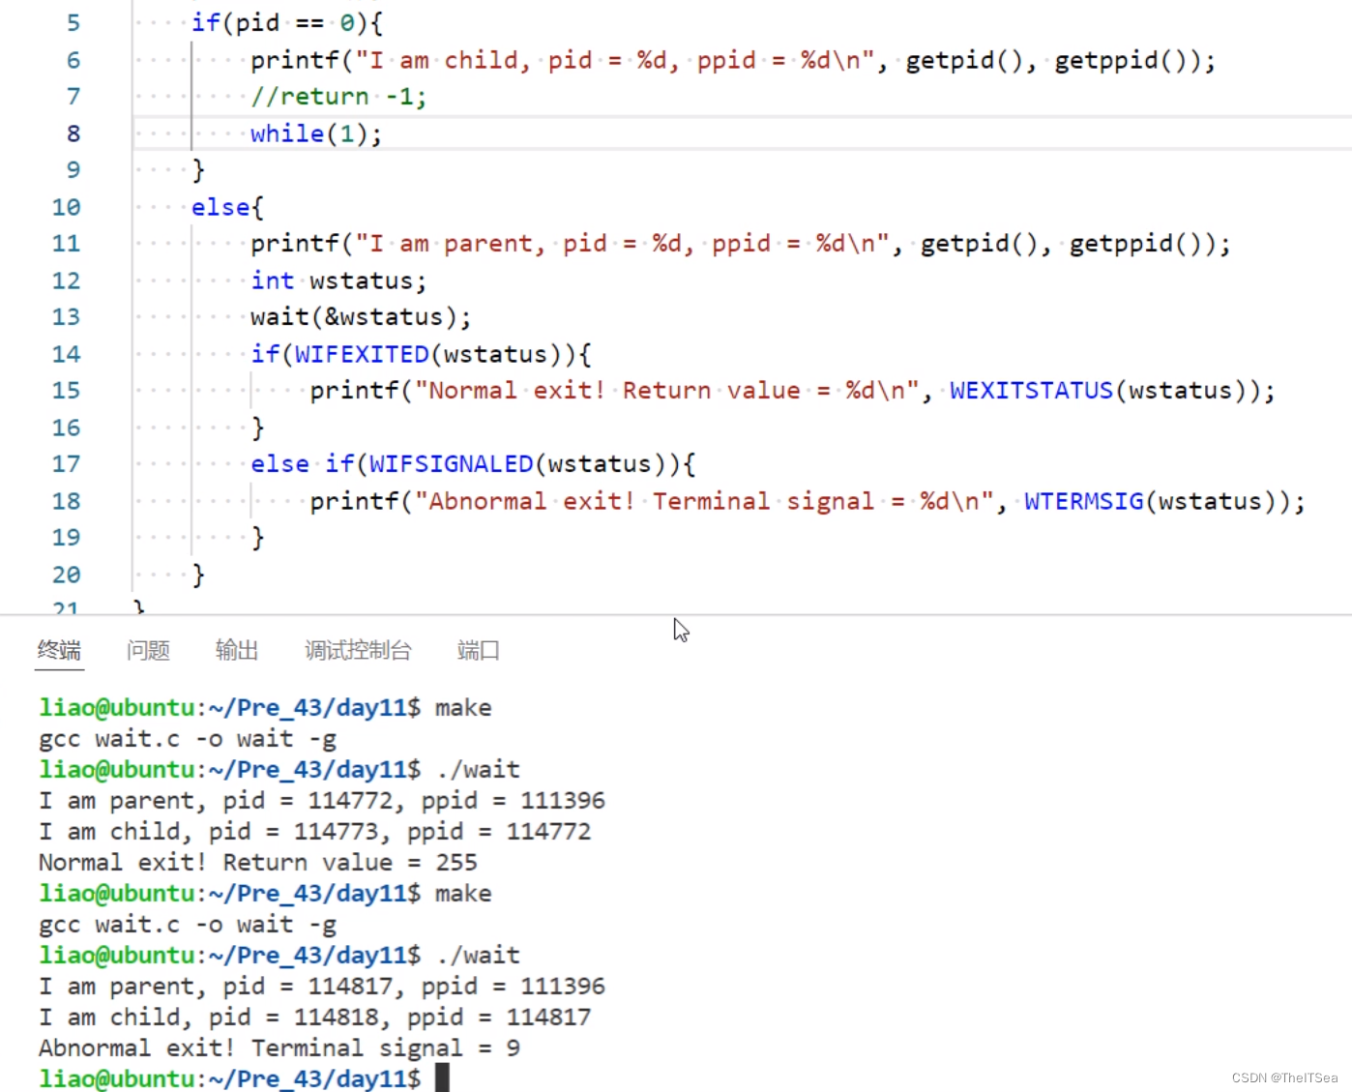
Task: Click the wait(&wstatus); call
Action: (361, 317)
